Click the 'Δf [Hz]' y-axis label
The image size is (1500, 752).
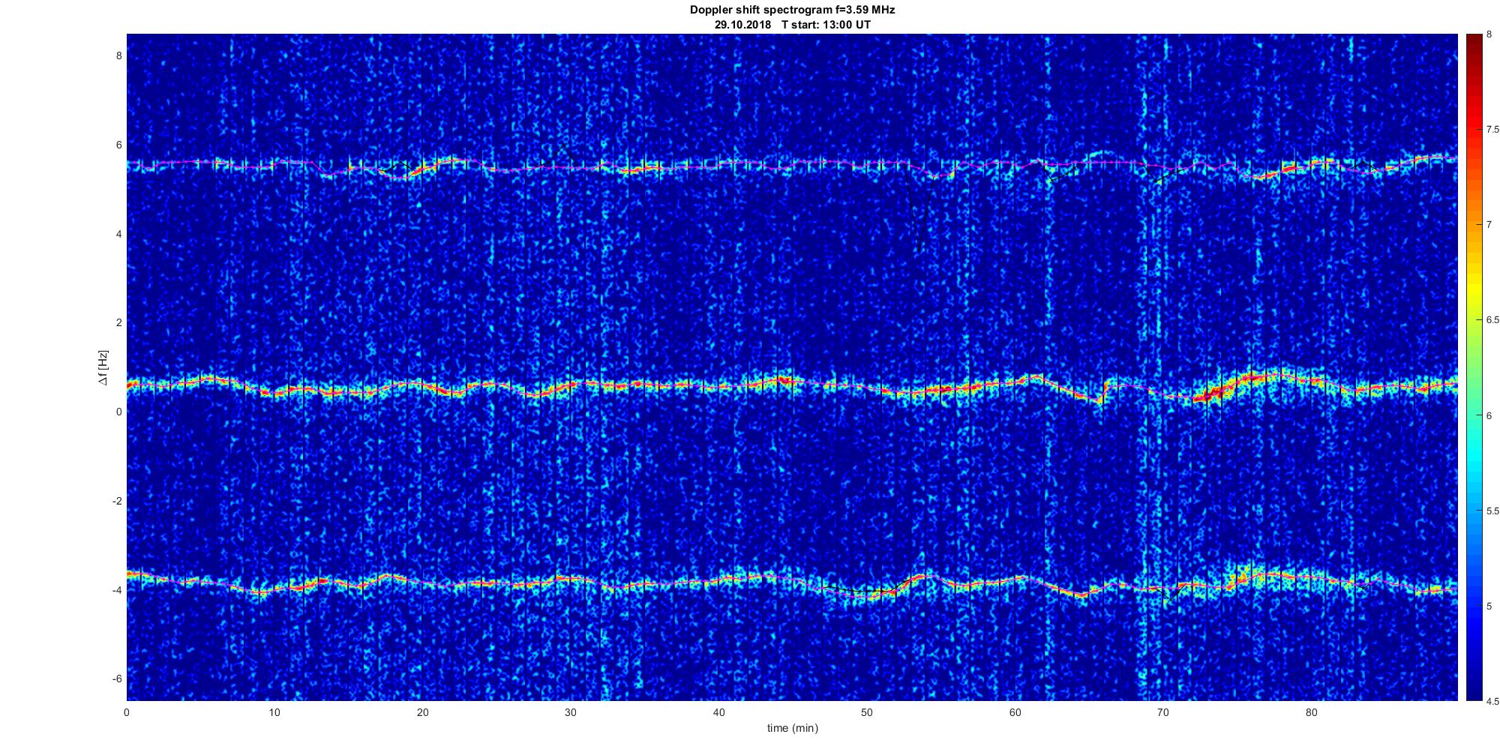pos(103,367)
